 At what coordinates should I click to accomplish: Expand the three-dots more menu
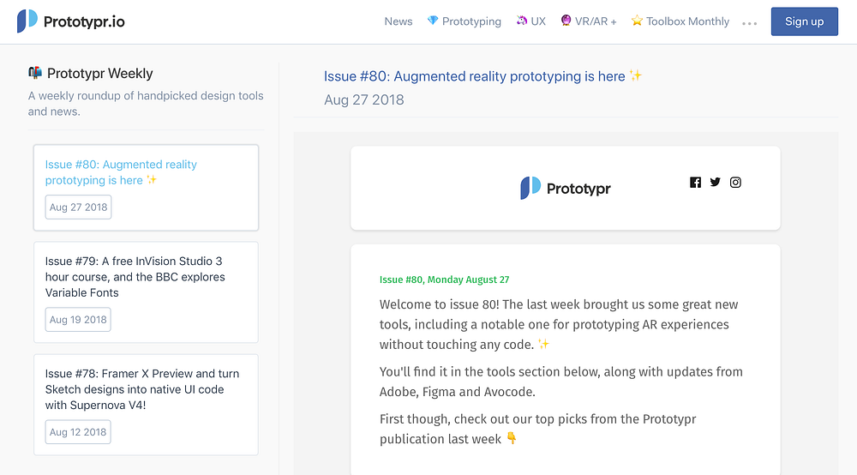coord(750,23)
